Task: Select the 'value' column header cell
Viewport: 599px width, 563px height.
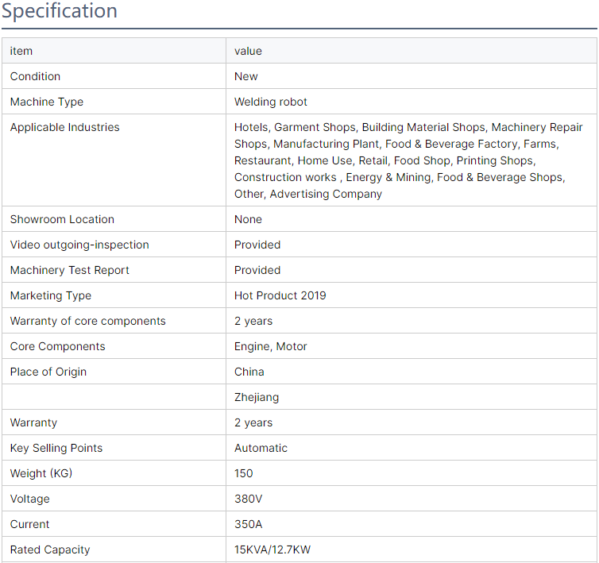Action: pyautogui.click(x=412, y=51)
